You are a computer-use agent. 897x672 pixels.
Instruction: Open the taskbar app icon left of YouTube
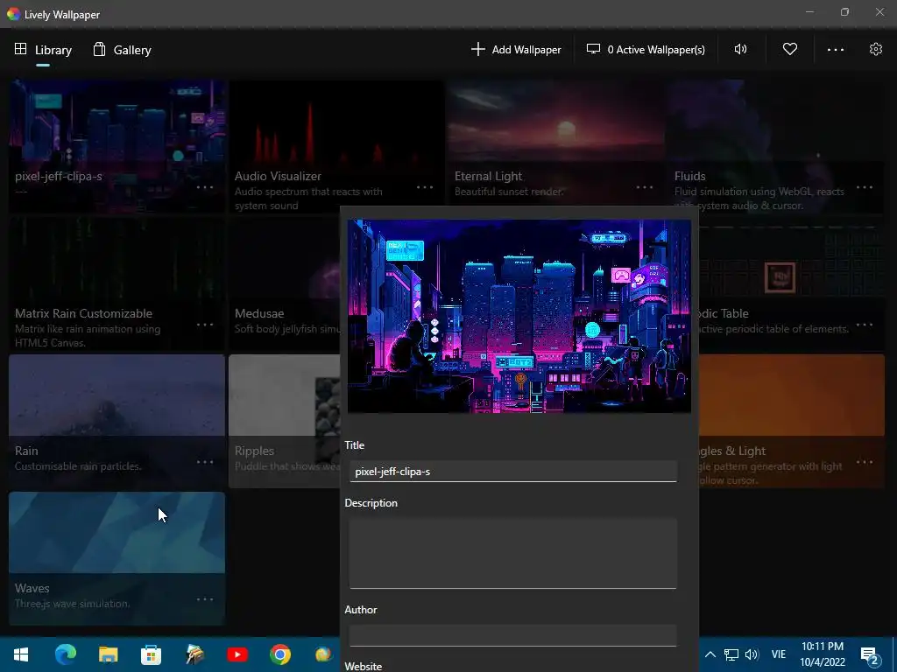[194, 654]
